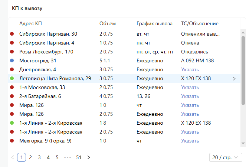
Task: Go to next page with right arrow
Action: click(x=89, y=157)
